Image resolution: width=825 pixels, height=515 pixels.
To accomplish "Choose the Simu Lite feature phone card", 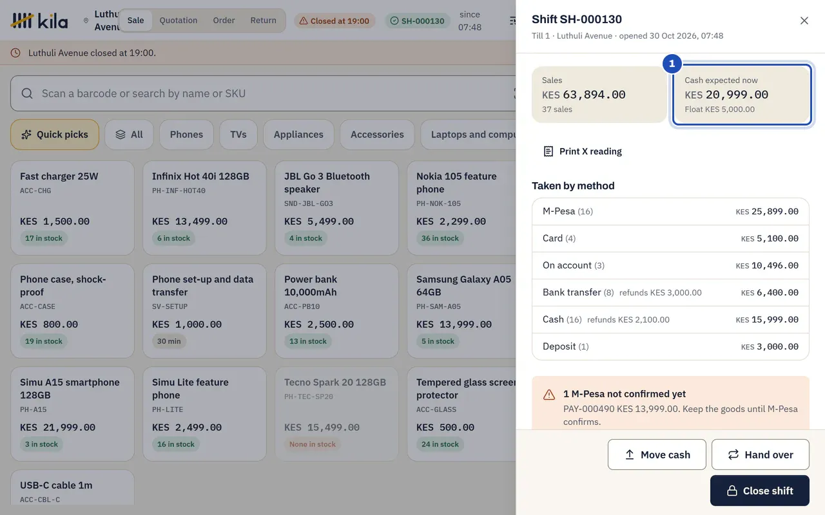I will [205, 414].
